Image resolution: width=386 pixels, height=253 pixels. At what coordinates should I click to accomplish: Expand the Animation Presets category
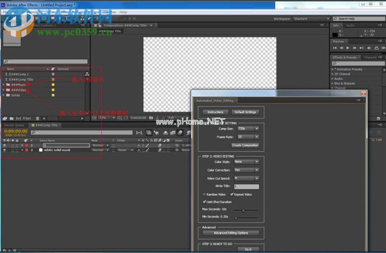[x=332, y=69]
